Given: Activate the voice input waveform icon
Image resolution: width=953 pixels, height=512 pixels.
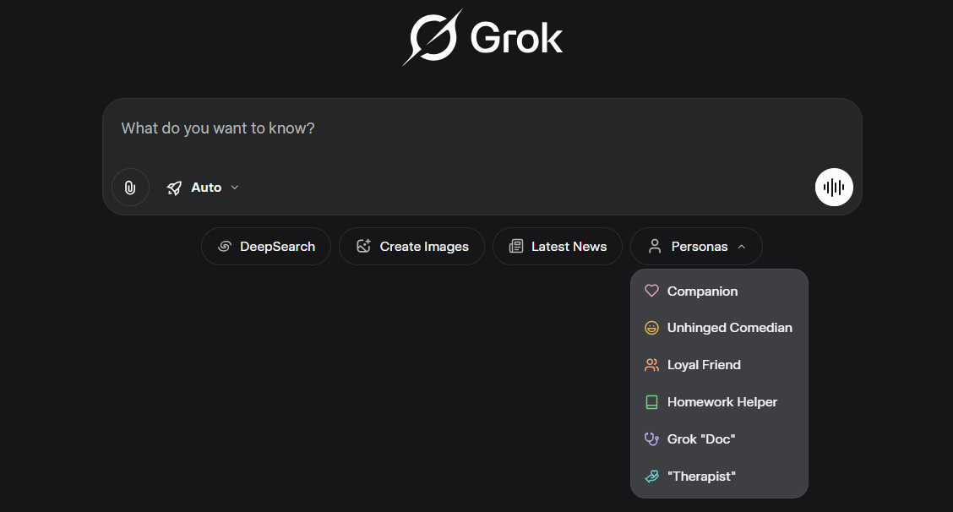Looking at the screenshot, I should point(834,187).
